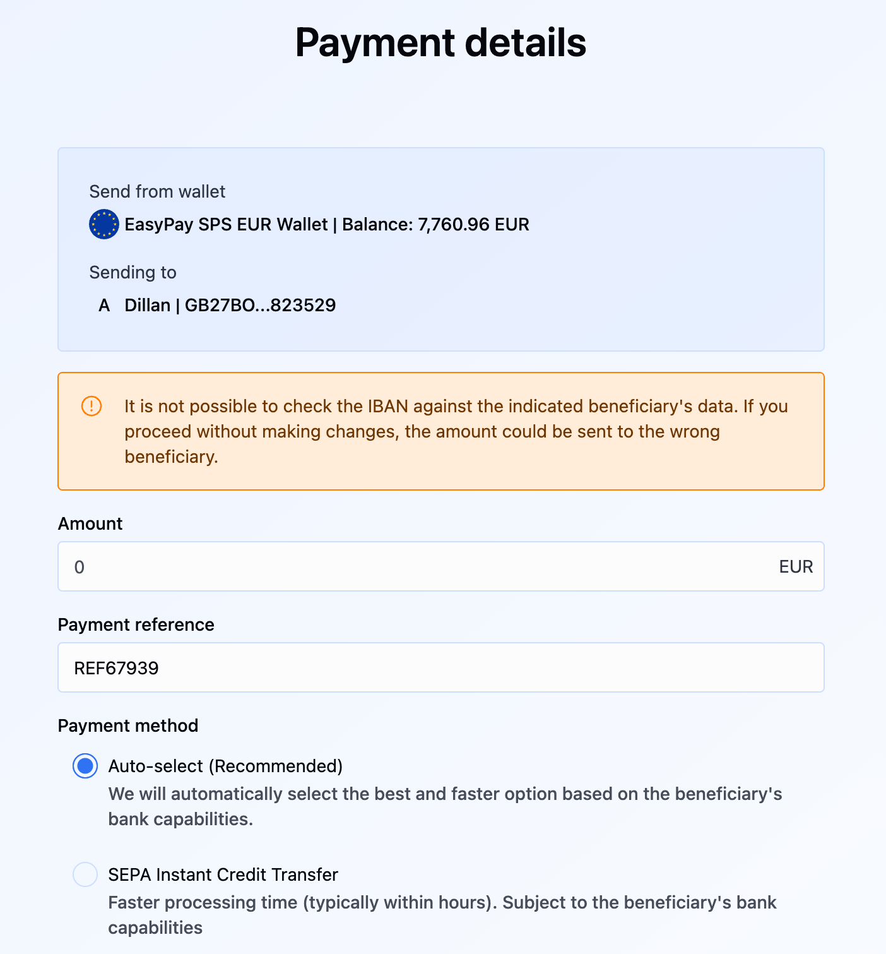Click the Amount field label
The width and height of the screenshot is (886, 954).
coord(90,523)
